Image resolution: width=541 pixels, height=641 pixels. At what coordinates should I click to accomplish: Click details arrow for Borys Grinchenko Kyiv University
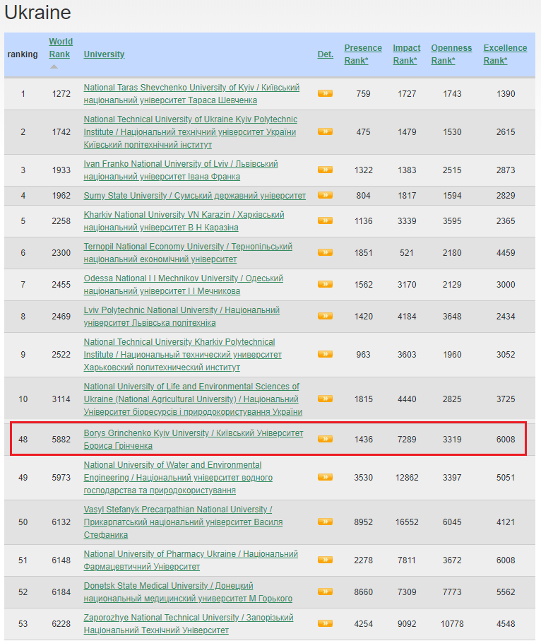click(x=325, y=439)
